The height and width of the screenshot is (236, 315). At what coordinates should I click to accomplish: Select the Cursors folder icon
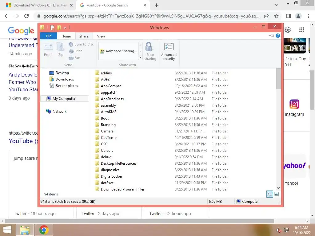click(97, 151)
